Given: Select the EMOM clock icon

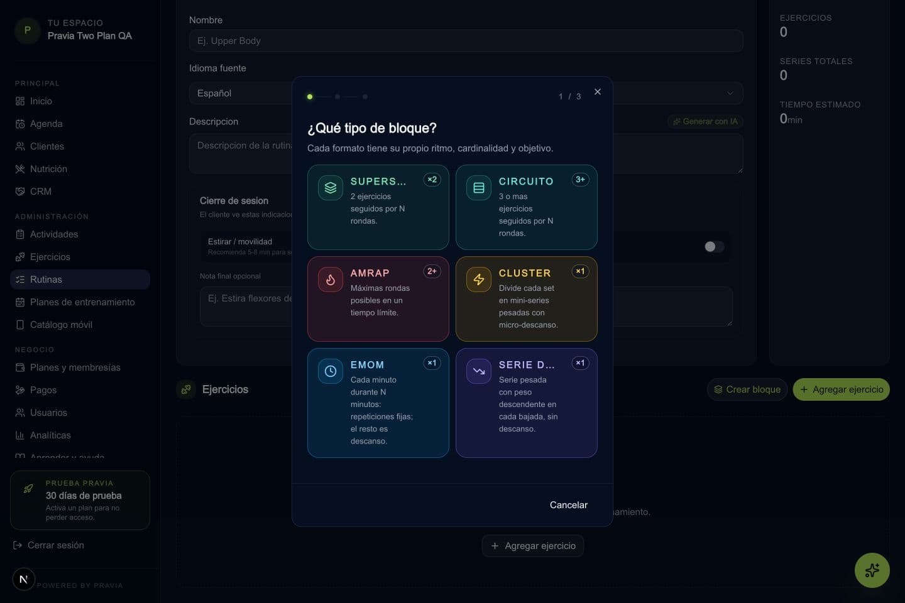Looking at the screenshot, I should tap(330, 371).
